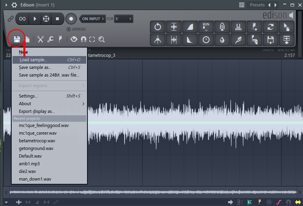Click the Run script tool

click(x=206, y=27)
